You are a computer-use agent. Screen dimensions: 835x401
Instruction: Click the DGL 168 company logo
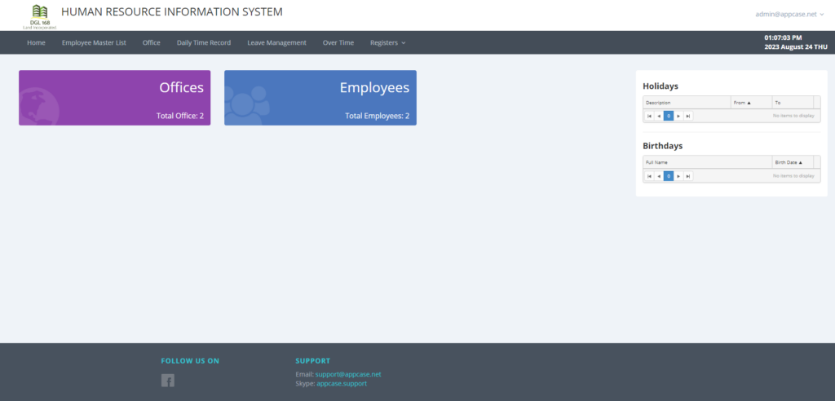[x=39, y=16]
